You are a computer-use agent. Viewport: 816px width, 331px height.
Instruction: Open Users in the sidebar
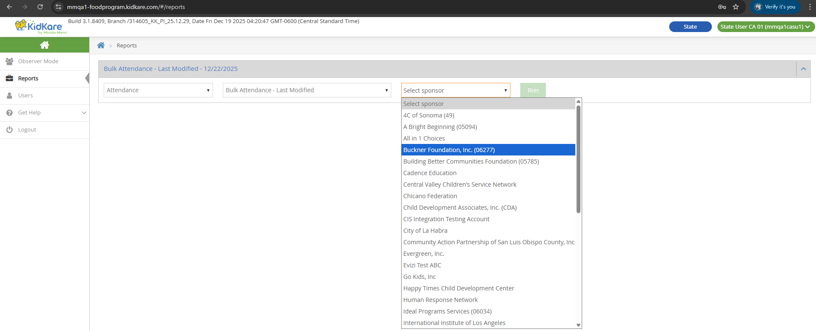44,96
